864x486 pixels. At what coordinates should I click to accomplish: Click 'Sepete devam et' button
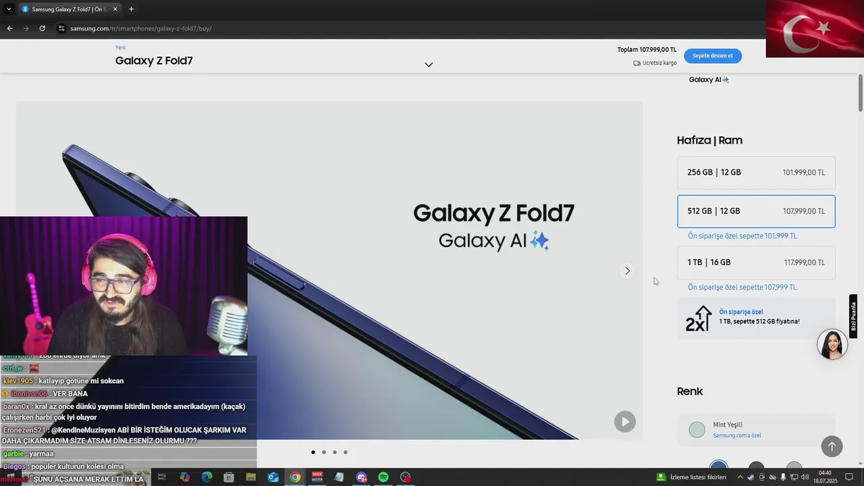coord(713,56)
